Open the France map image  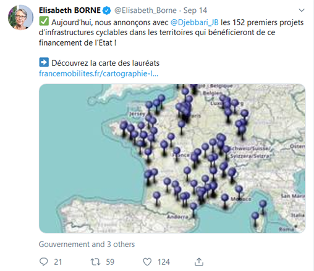point(172,158)
